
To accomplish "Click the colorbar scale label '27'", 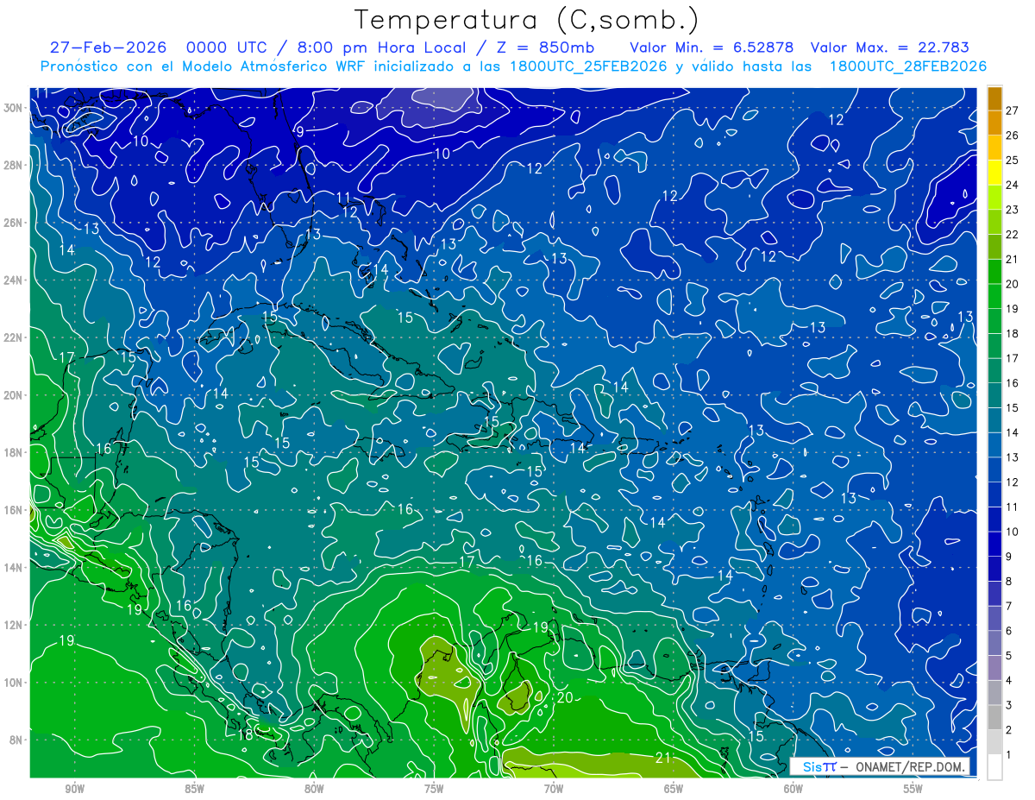I will [1013, 110].
